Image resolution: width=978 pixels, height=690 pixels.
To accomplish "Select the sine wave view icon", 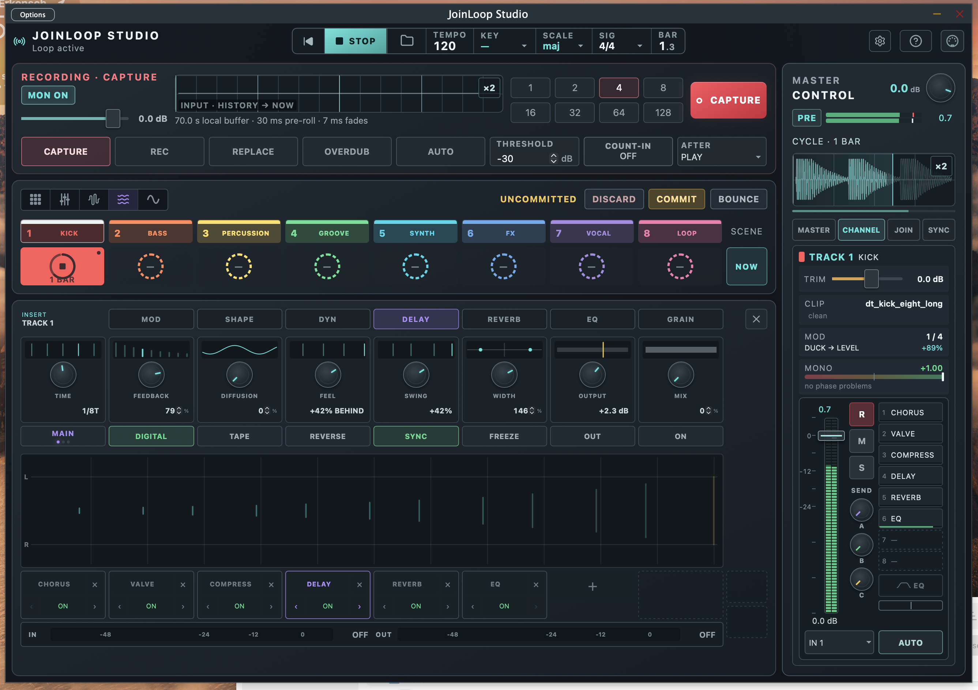I will (x=153, y=199).
